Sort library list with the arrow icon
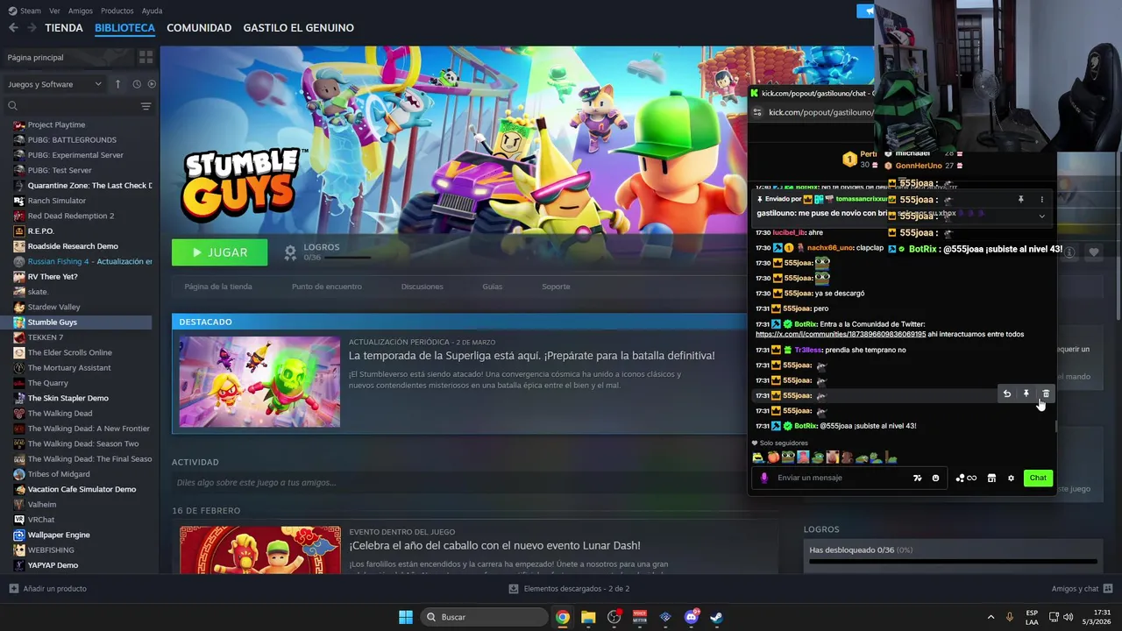This screenshot has width=1122, height=631. 117,84
